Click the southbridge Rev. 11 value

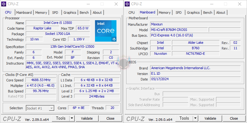tap(235, 48)
